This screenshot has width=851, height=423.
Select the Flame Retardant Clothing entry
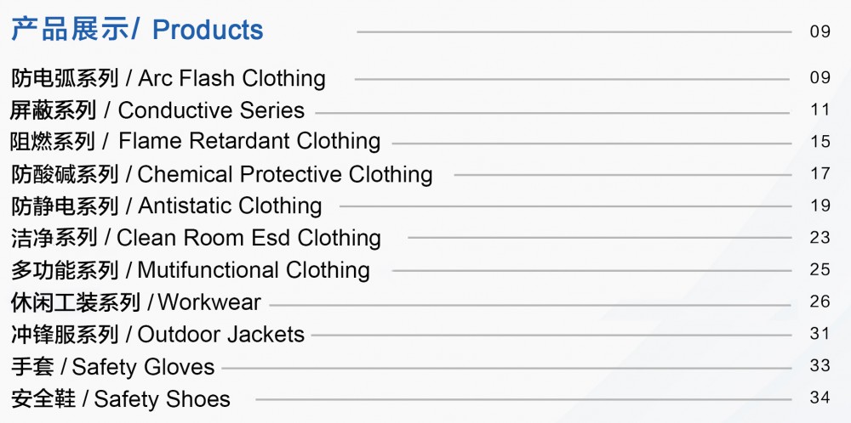(195, 141)
